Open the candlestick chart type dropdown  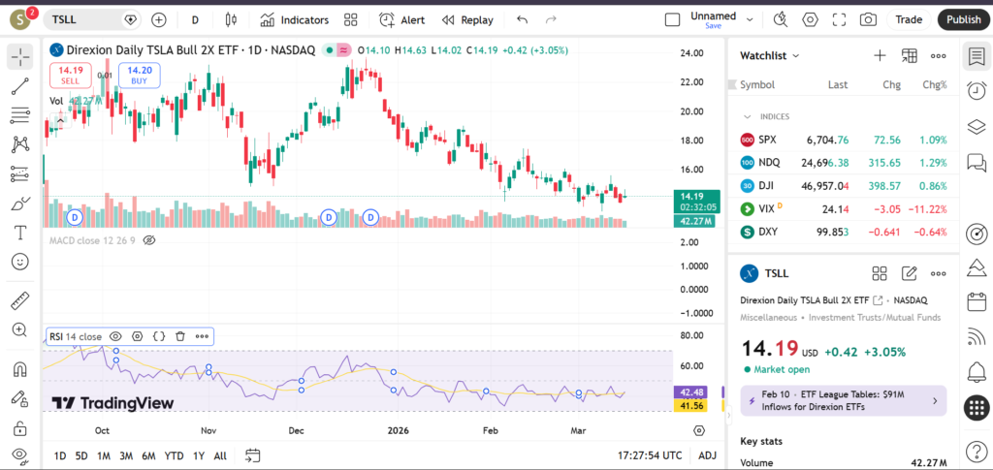tap(230, 19)
